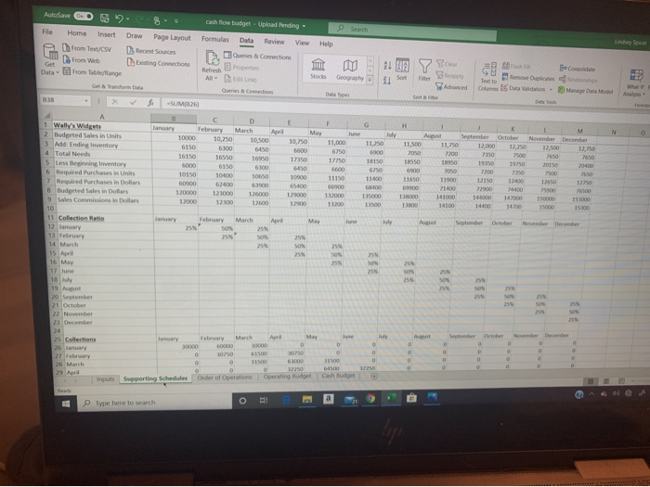Screen dimensions: 650x487
Task: Click into the Search box
Action: coord(412,32)
